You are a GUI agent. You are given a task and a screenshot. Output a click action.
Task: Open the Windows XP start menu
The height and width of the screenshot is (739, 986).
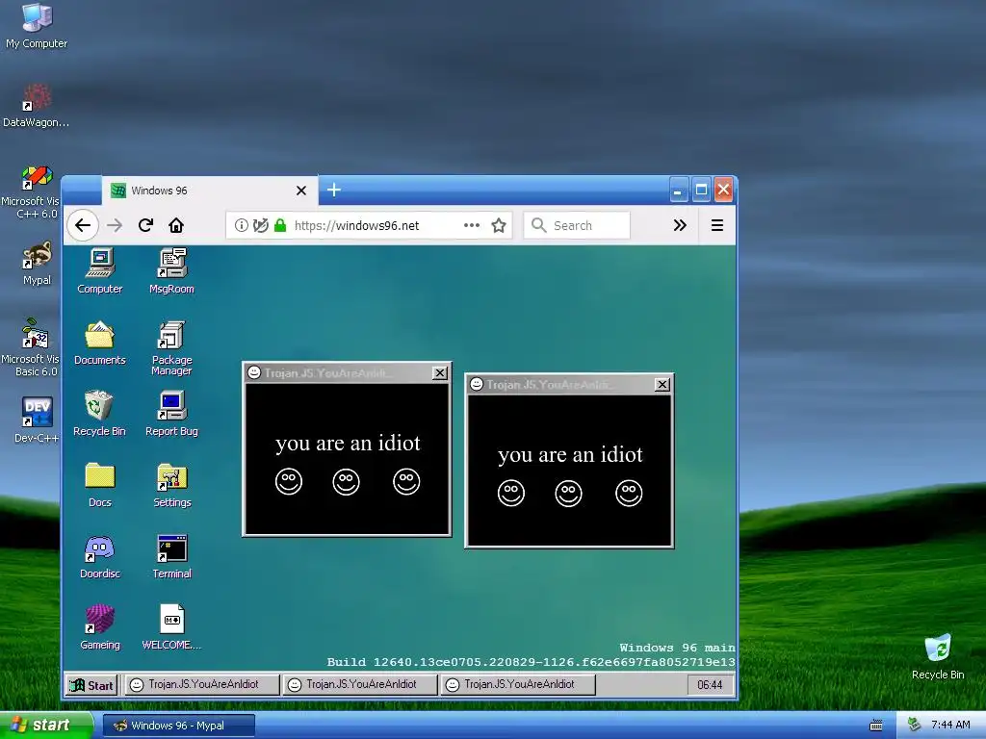point(45,726)
